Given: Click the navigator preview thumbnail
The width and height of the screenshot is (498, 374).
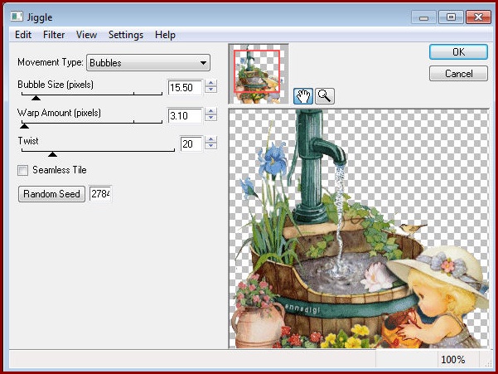Looking at the screenshot, I should [259, 74].
